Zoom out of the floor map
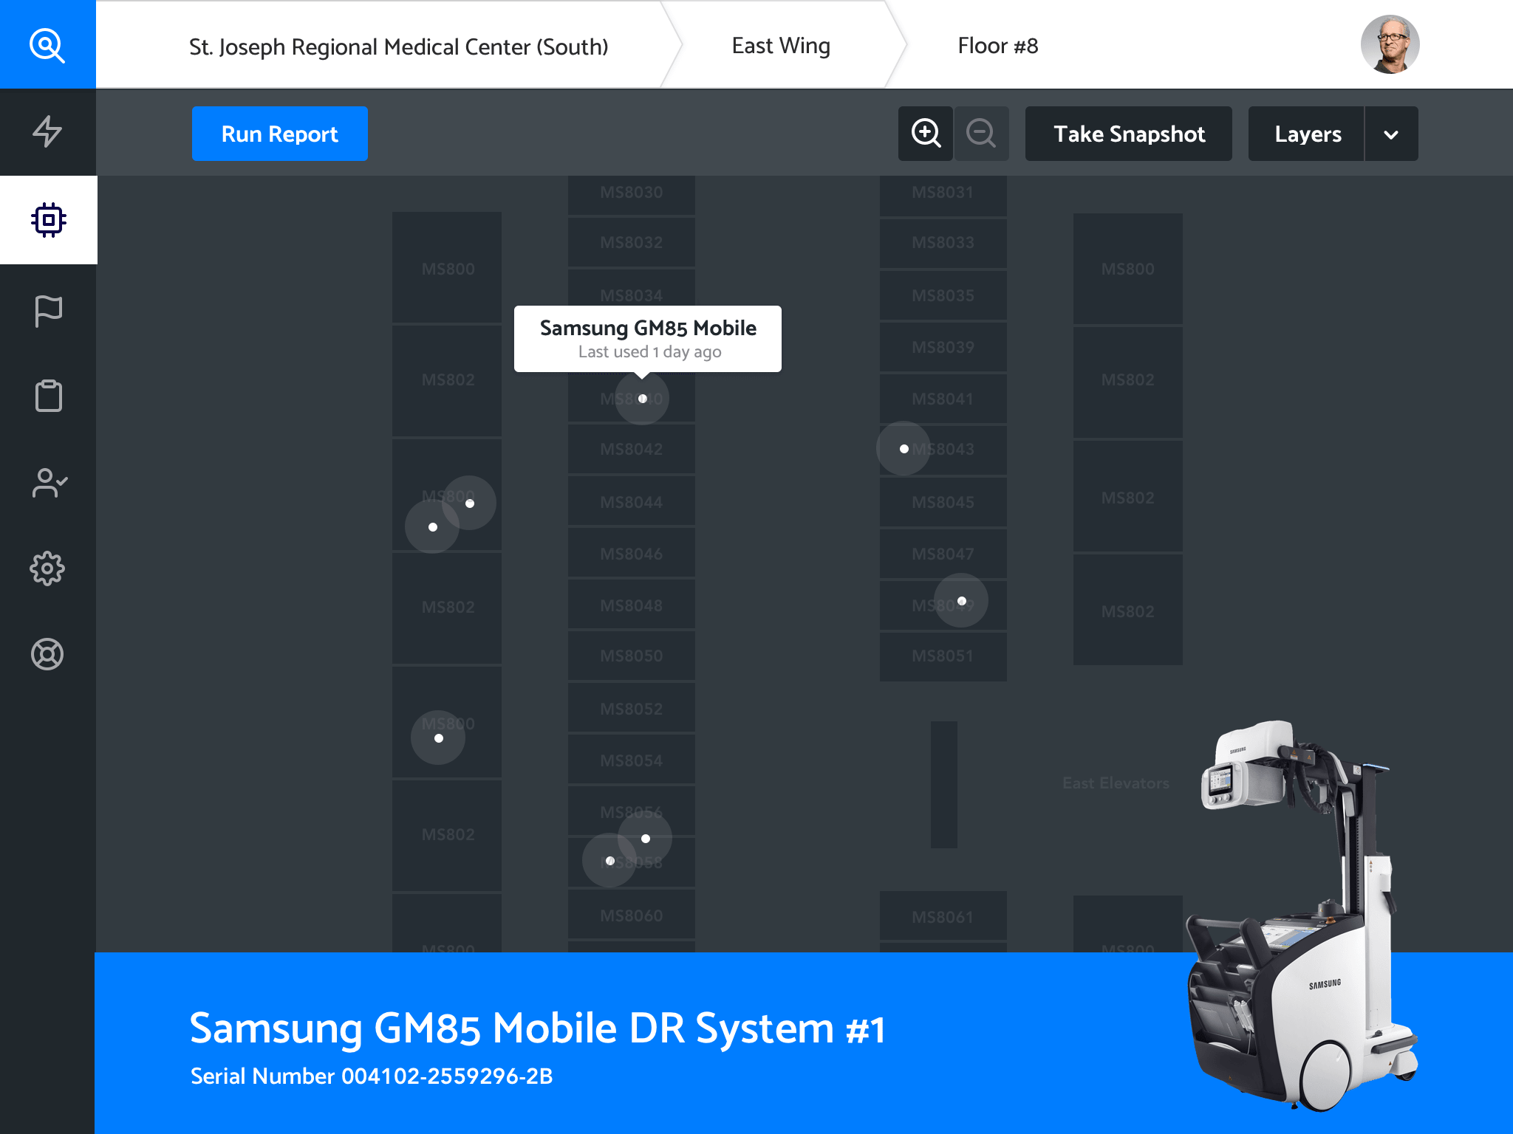Image resolution: width=1513 pixels, height=1134 pixels. [x=981, y=134]
